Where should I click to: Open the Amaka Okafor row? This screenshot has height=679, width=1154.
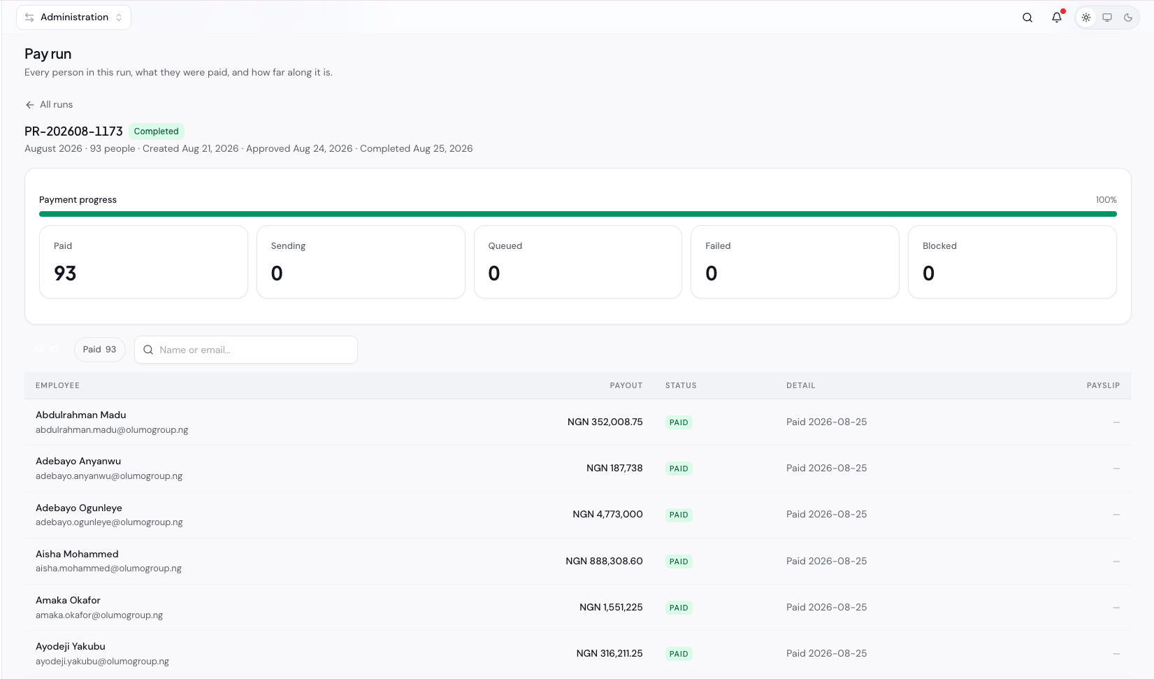578,608
